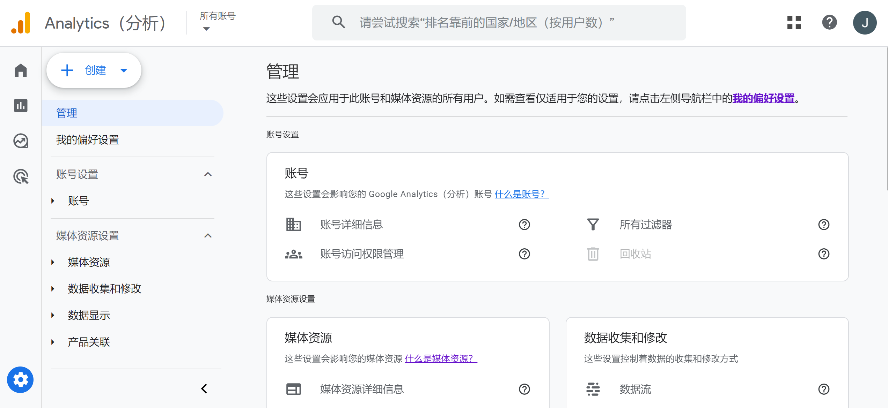Expand the 产品关联 tree arrow
The width and height of the screenshot is (888, 408).
(x=53, y=342)
